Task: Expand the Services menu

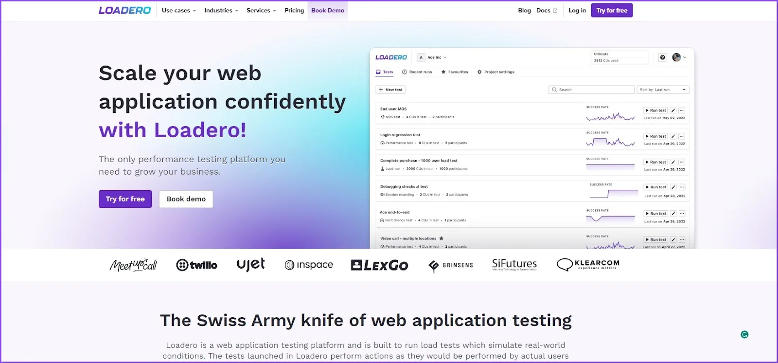Action: point(261,10)
